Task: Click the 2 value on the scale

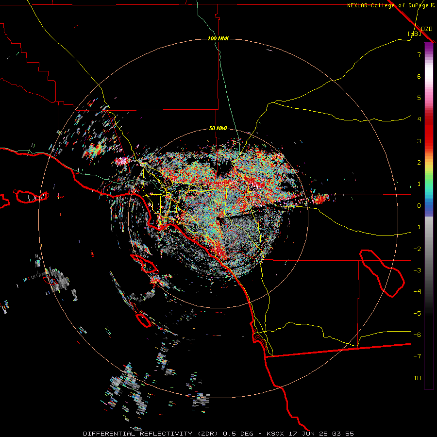Action: [x=419, y=163]
